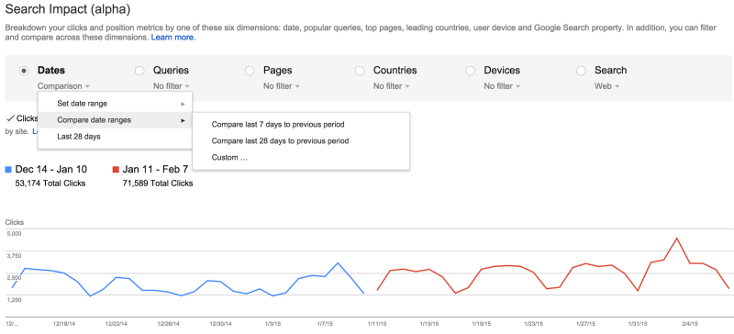Screen dimensions: 734x334
Task: Open the Learn more link
Action: pyautogui.click(x=173, y=38)
